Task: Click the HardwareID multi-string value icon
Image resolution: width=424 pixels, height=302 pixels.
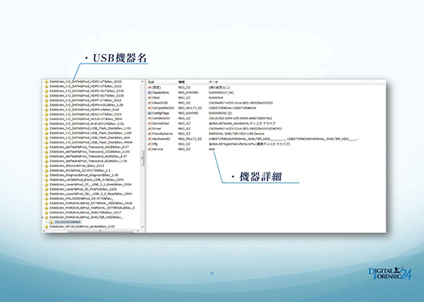Action: pos(149,139)
